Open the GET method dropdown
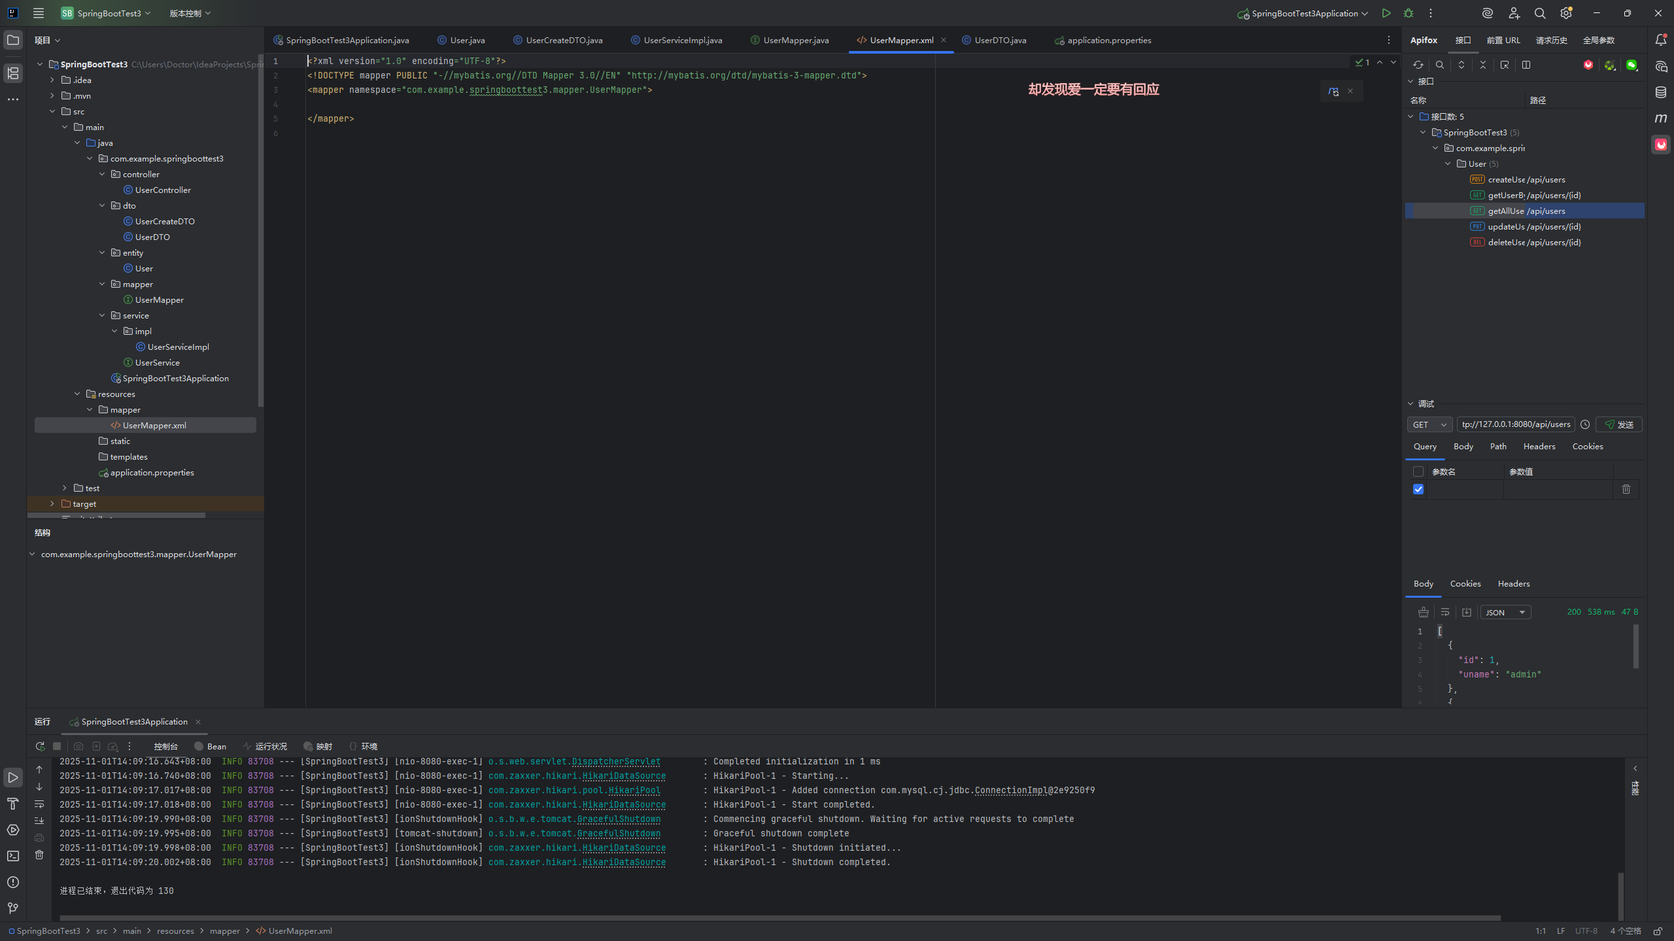The image size is (1674, 941). 1429,424
